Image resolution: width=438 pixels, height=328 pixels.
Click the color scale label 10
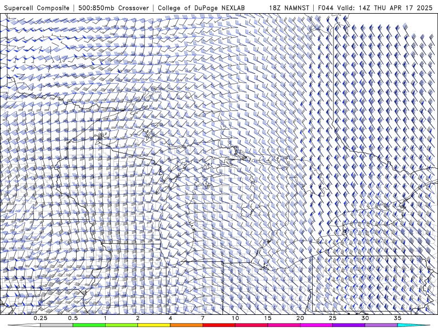[x=235, y=318]
